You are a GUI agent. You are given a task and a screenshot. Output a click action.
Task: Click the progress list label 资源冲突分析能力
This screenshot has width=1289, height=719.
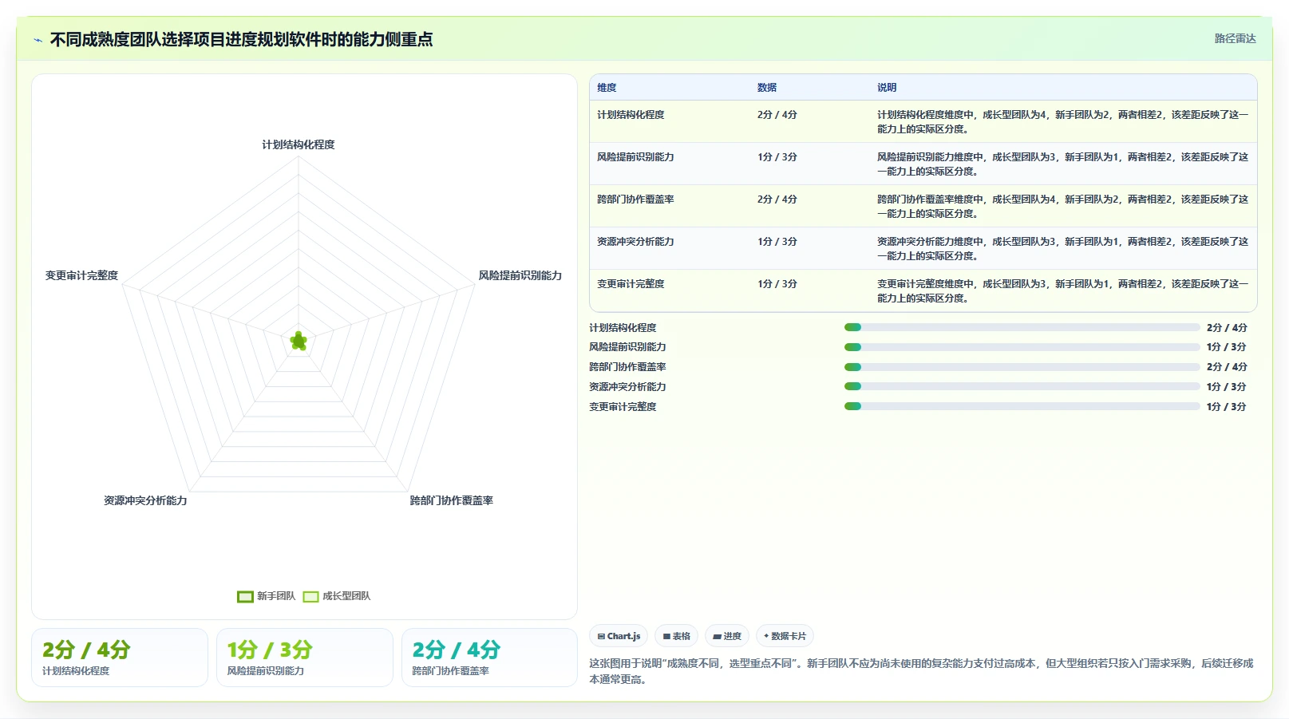coord(627,387)
